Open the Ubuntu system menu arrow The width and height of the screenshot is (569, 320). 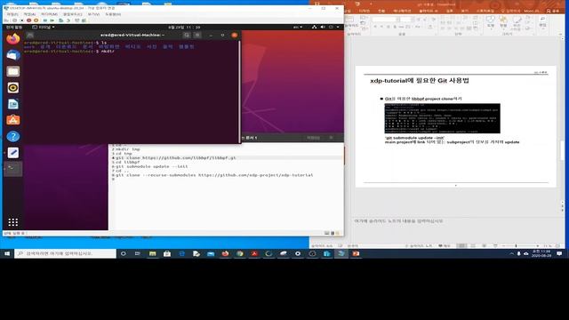(x=338, y=28)
